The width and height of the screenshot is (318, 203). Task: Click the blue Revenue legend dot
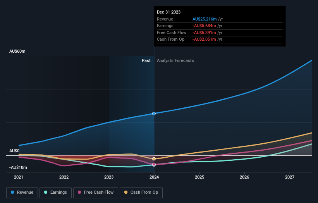(x=12, y=192)
